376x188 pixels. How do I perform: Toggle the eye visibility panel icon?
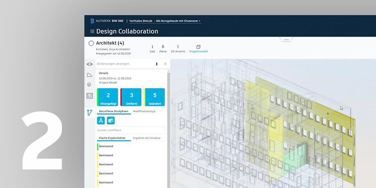click(90, 64)
